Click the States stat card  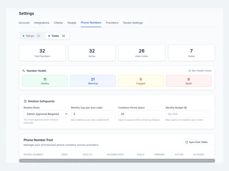(x=191, y=53)
